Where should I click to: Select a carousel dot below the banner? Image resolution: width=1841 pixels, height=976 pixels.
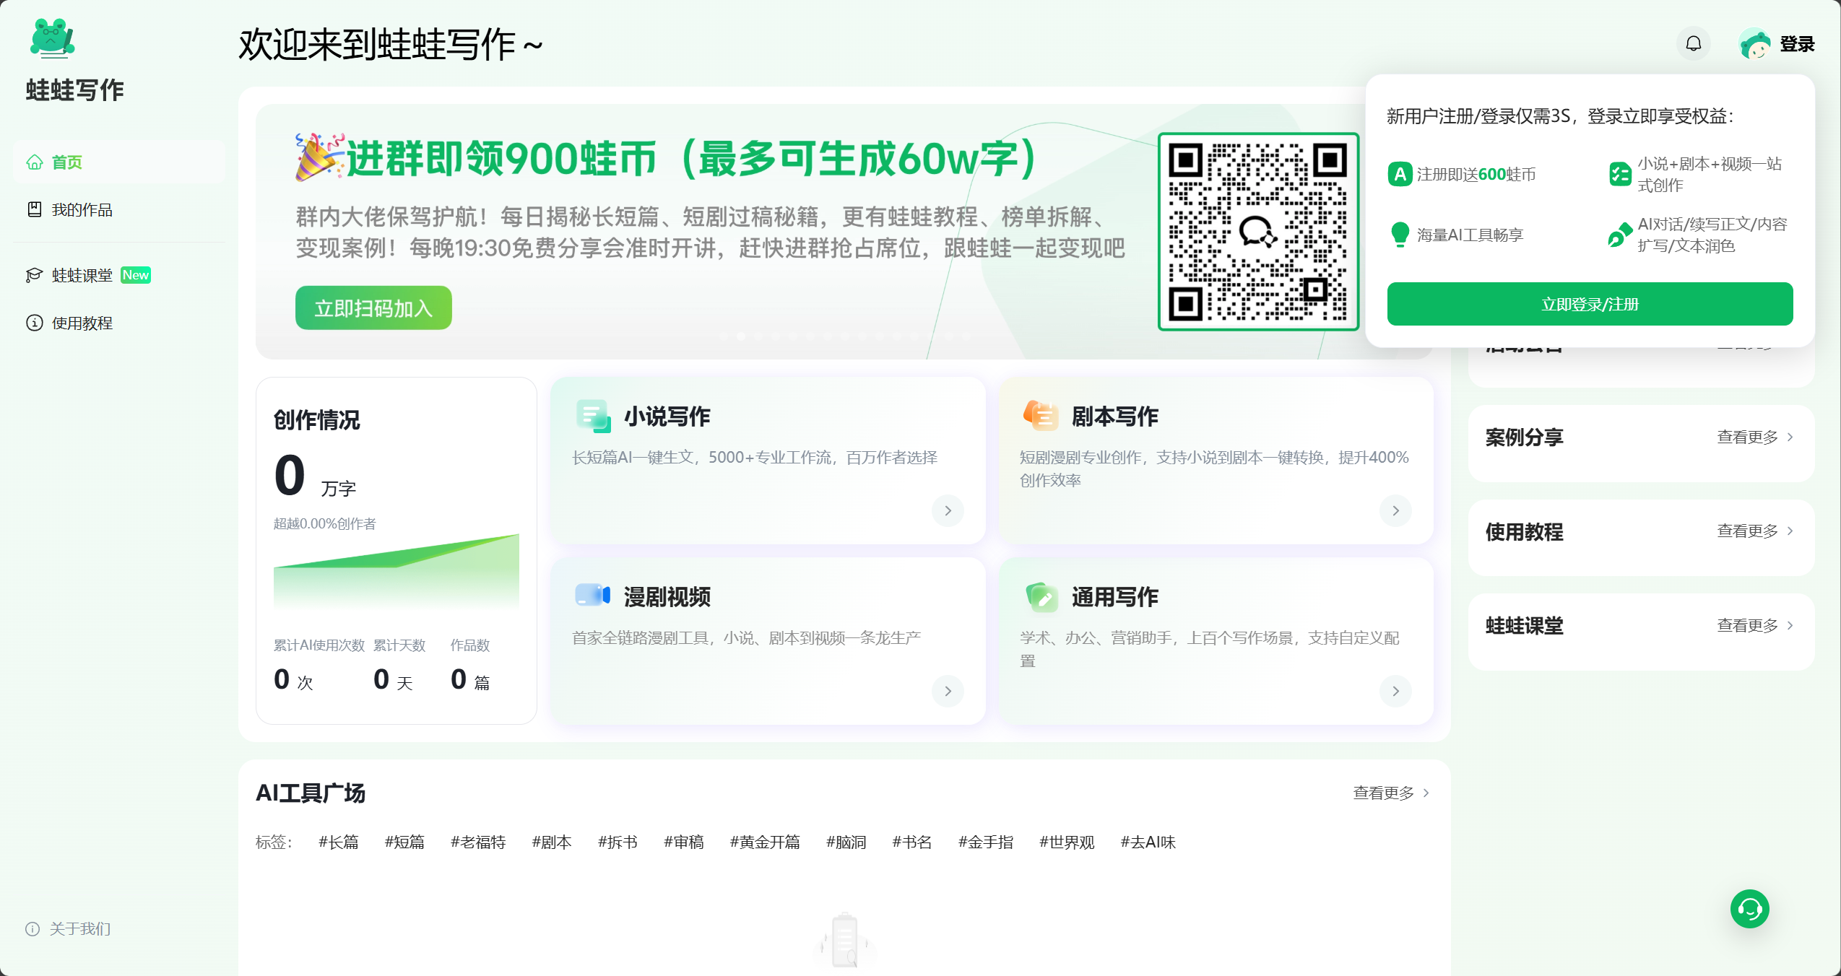tap(742, 334)
